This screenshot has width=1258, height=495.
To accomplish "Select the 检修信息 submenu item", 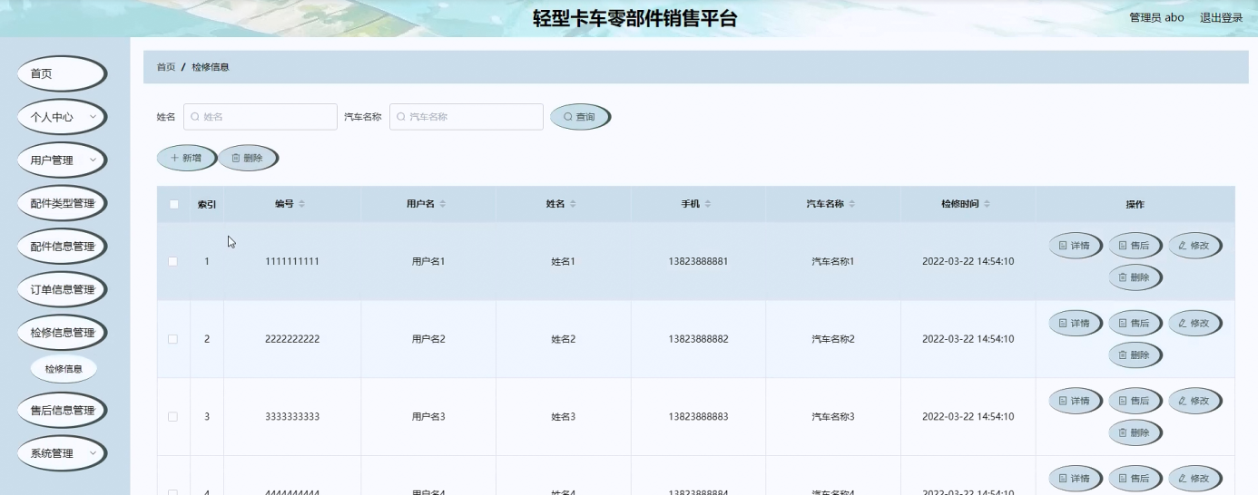I will (x=64, y=369).
